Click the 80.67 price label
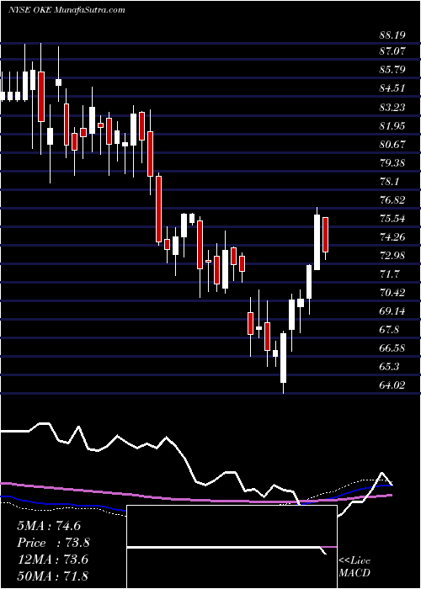This screenshot has width=421, height=589. [x=392, y=144]
